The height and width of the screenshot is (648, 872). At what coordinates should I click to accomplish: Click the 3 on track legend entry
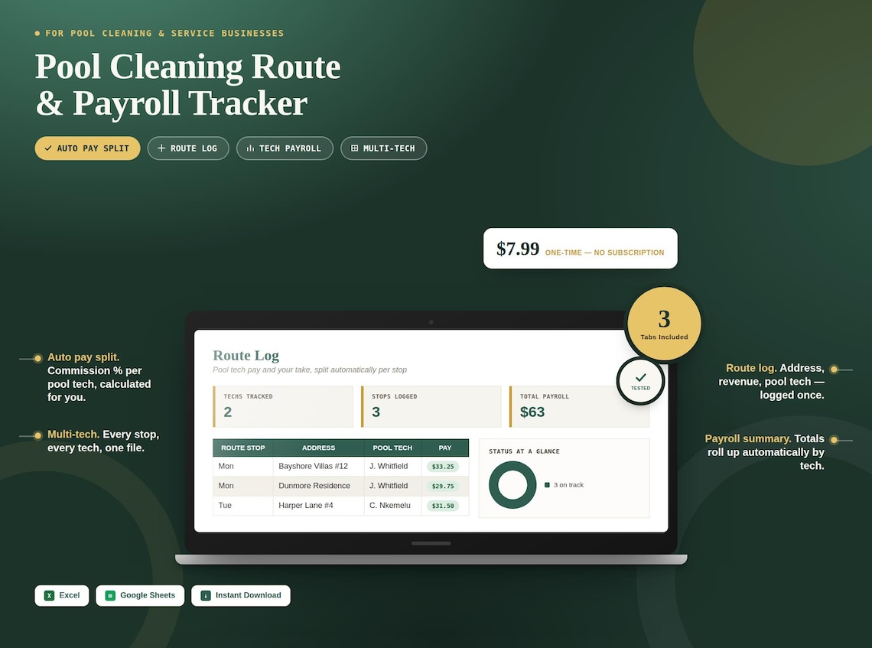(x=564, y=485)
